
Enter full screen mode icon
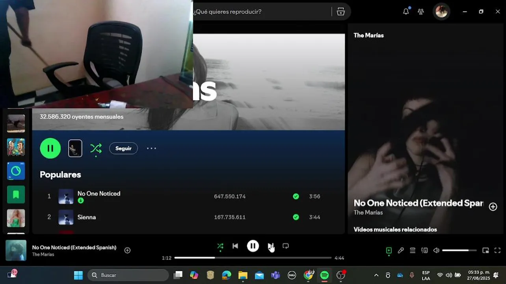pyautogui.click(x=497, y=250)
